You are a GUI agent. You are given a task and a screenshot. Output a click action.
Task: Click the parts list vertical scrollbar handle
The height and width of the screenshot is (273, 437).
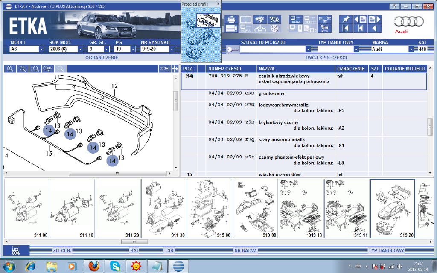(430, 127)
